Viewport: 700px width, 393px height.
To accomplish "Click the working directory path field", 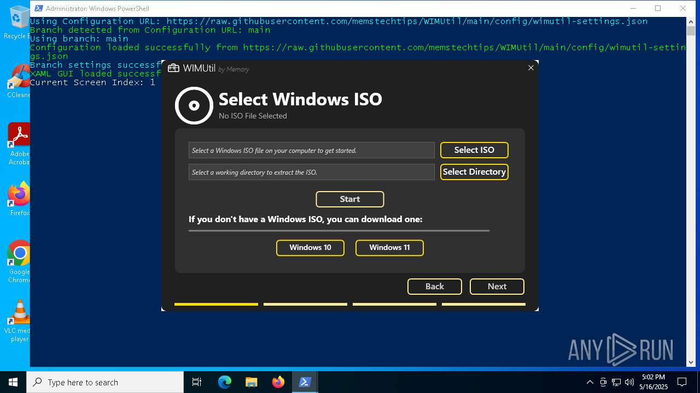I will click(x=312, y=172).
